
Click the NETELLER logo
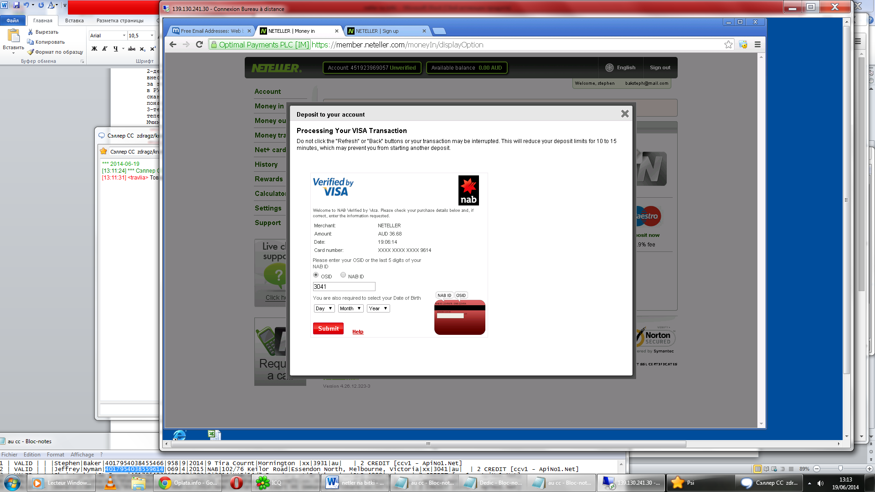(276, 68)
